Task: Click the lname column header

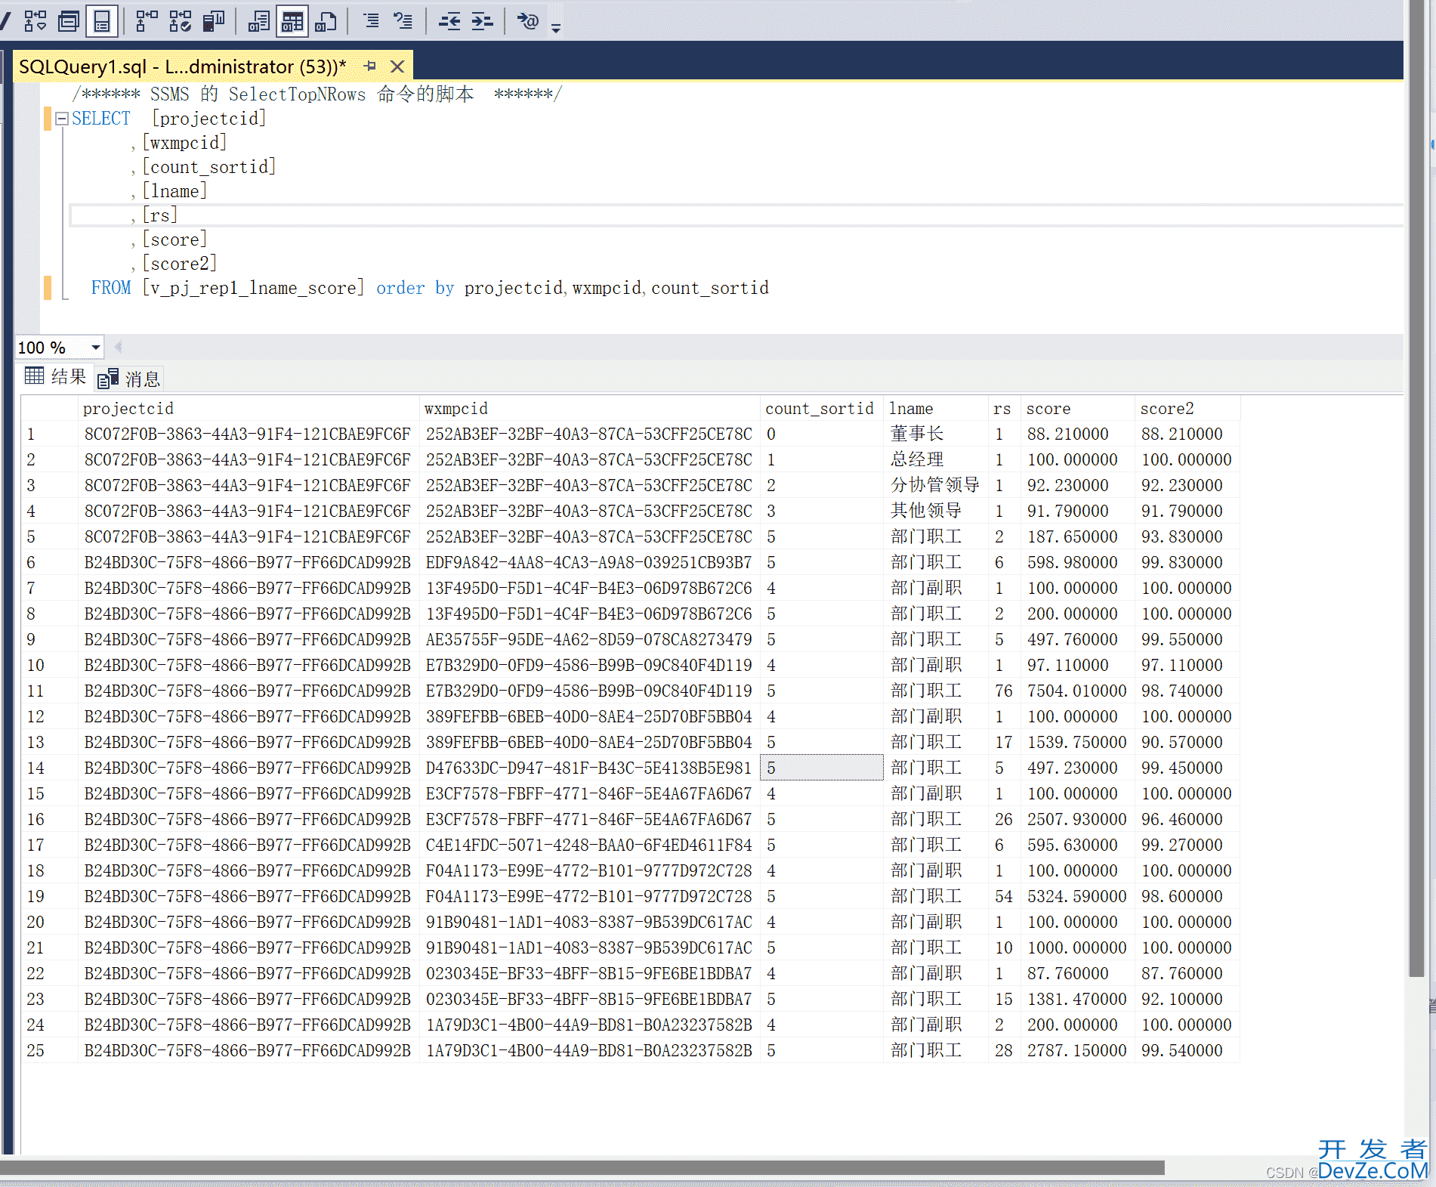Action: (910, 409)
